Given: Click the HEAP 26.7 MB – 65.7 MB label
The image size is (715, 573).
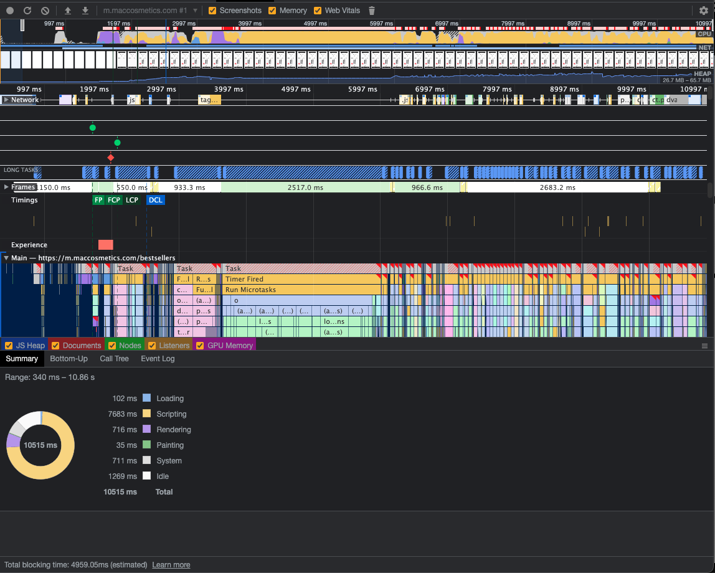Looking at the screenshot, I should pyautogui.click(x=687, y=77).
